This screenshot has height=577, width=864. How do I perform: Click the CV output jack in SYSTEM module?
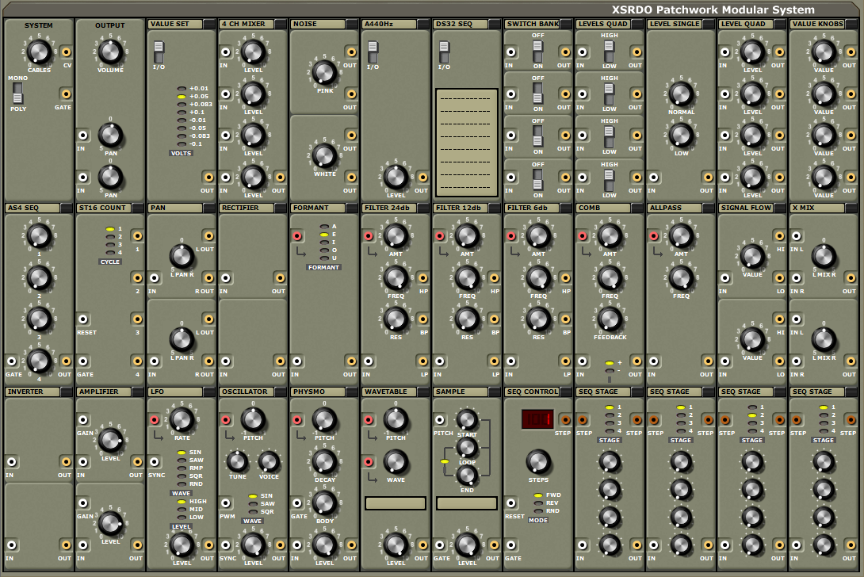tap(66, 52)
